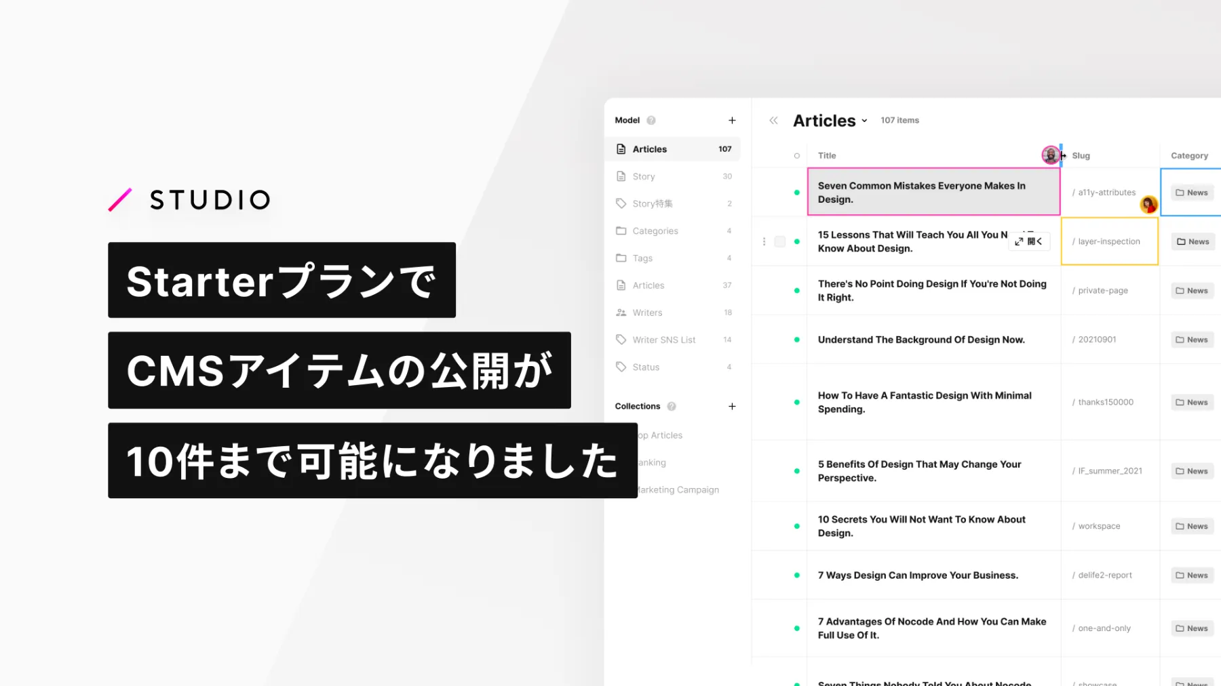Image resolution: width=1221 pixels, height=686 pixels.
Task: Click the "20210901" slug cell
Action: 1110,340
